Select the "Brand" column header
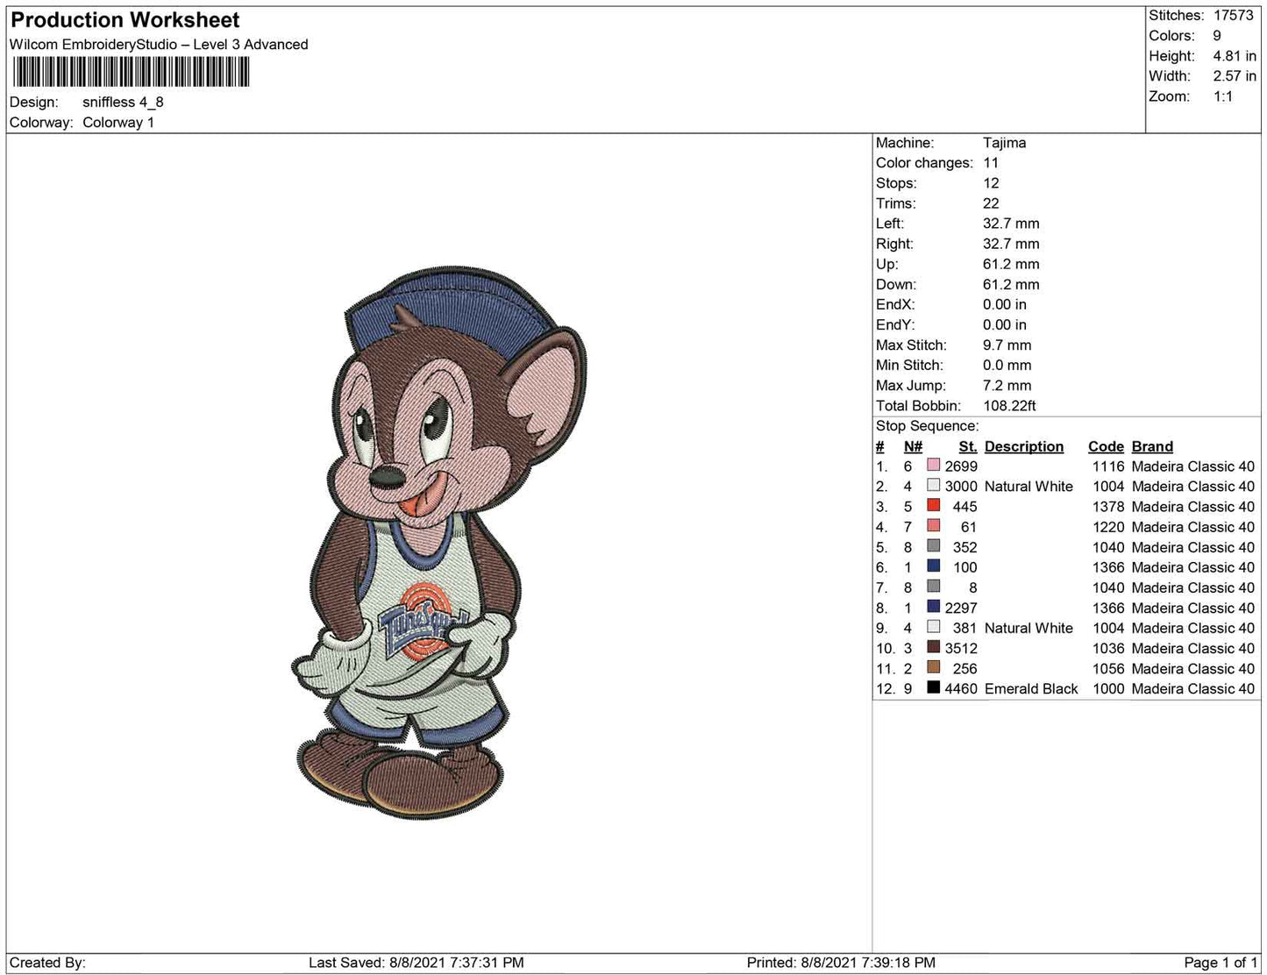Image resolution: width=1267 pixels, height=975 pixels. click(1152, 446)
